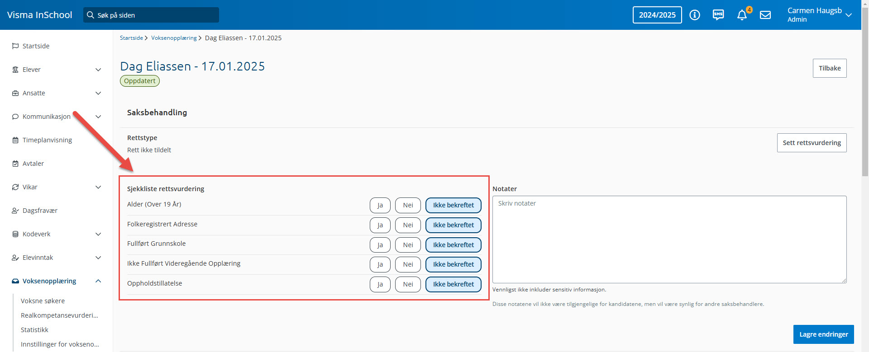The width and height of the screenshot is (869, 352).
Task: Open the notifications bell
Action: (x=742, y=15)
